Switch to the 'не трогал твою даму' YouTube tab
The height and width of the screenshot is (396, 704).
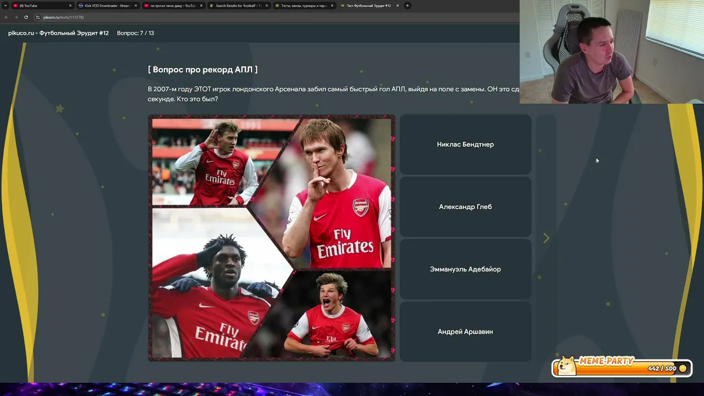click(x=173, y=5)
